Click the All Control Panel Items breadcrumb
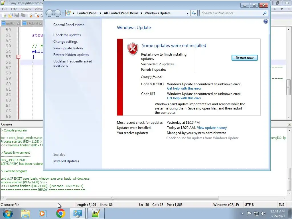Screen dimensions: 292x219 (x=121, y=13)
